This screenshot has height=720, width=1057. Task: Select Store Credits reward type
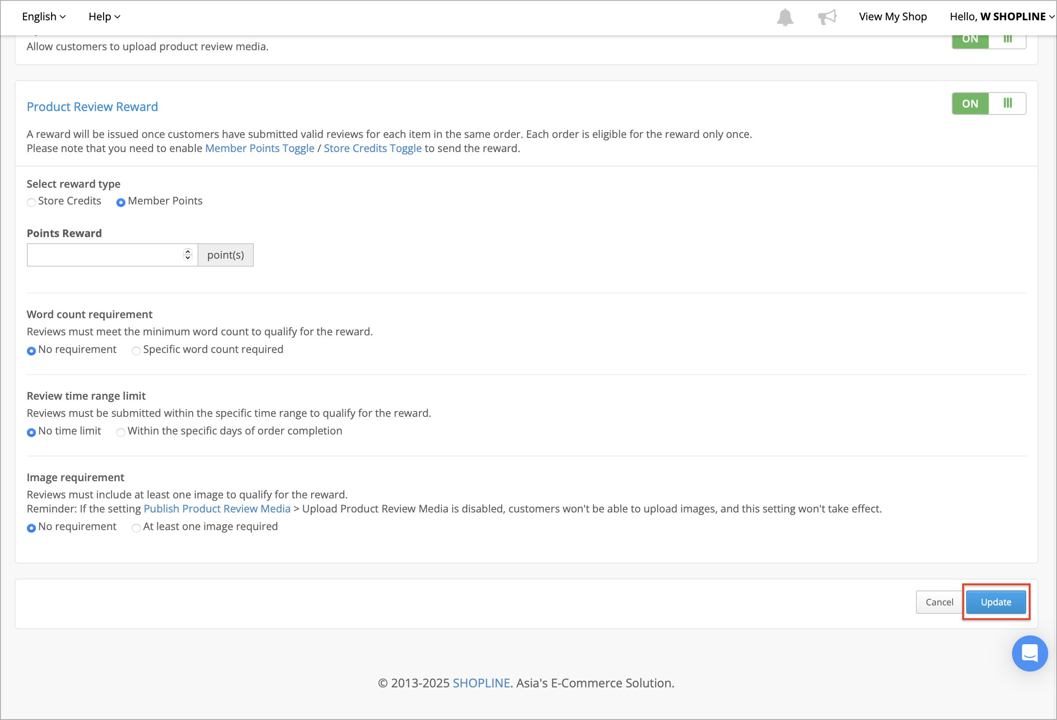(31, 202)
